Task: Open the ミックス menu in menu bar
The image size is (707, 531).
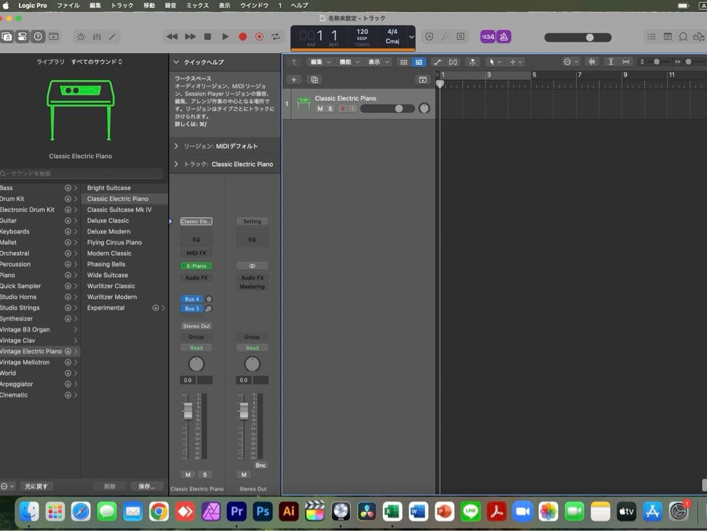Action: [x=198, y=5]
